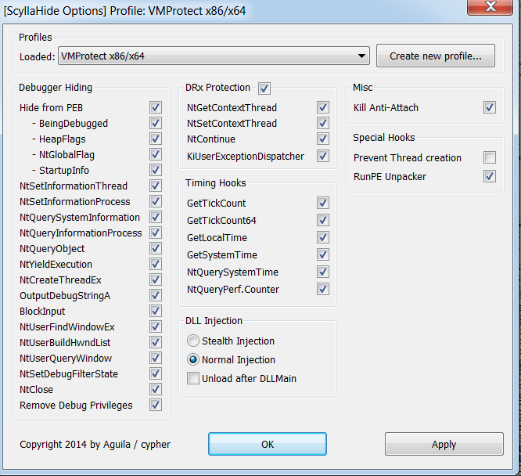Viewport: 521px width, 476px height.
Task: Toggle the BlockInput checkbox
Action: point(156,311)
